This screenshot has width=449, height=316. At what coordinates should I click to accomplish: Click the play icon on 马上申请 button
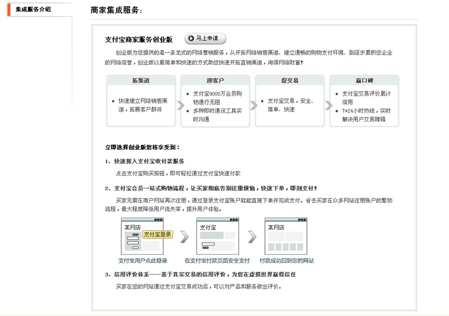191,38
